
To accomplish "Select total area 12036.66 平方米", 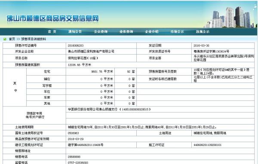I will click(80, 65).
